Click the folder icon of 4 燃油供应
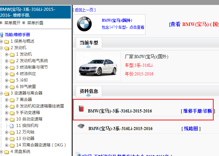Screen dimensions: 219x156 tap(12, 74)
